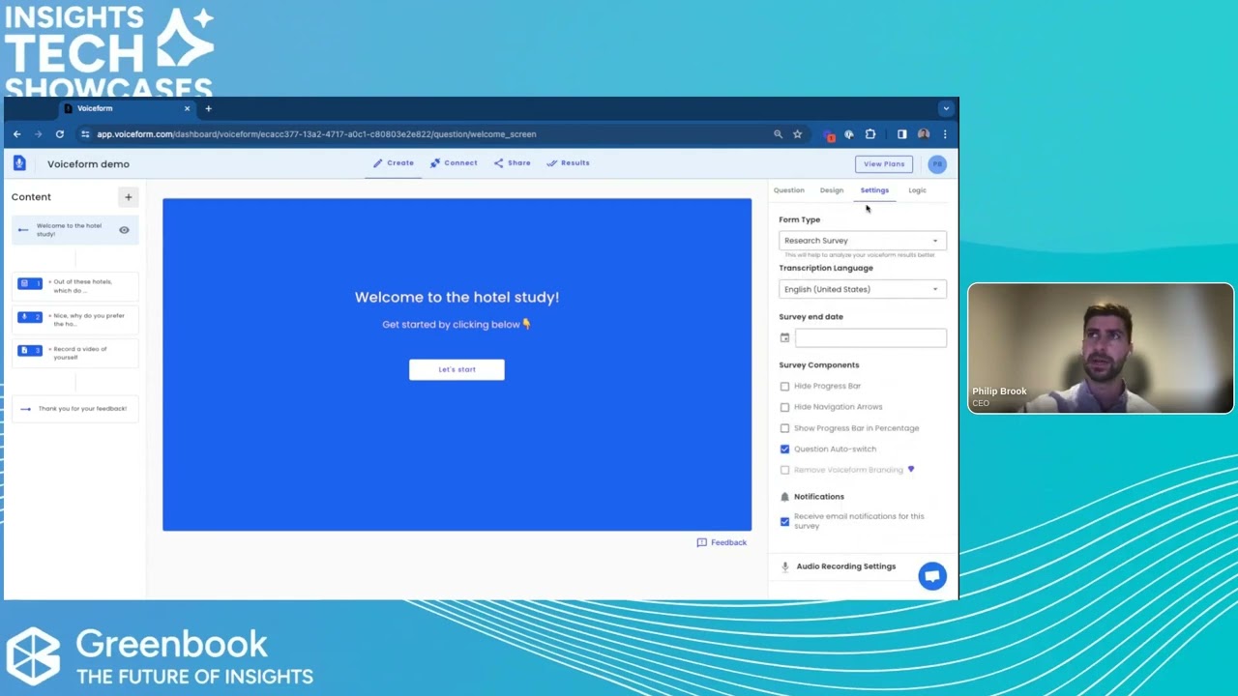The width and height of the screenshot is (1238, 696).
Task: Toggle welcome screen visibility eye icon
Action: coord(124,230)
